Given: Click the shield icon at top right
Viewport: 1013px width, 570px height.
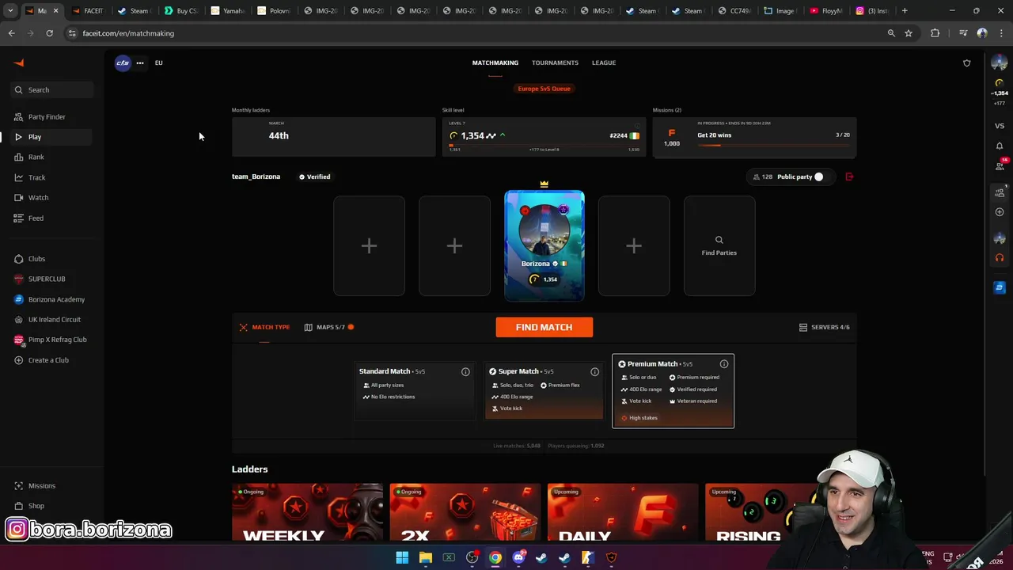Looking at the screenshot, I should (x=966, y=63).
